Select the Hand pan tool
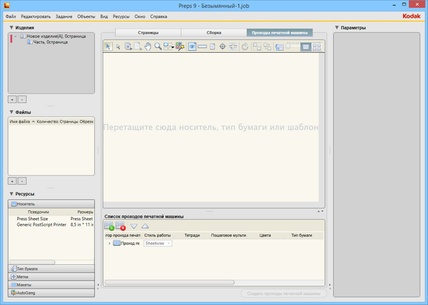The width and height of the screenshot is (428, 305). (x=148, y=47)
